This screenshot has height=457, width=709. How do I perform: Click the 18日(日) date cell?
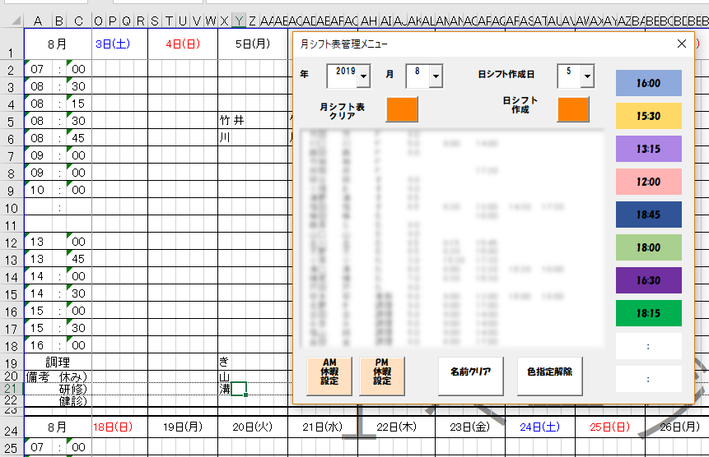point(120,427)
